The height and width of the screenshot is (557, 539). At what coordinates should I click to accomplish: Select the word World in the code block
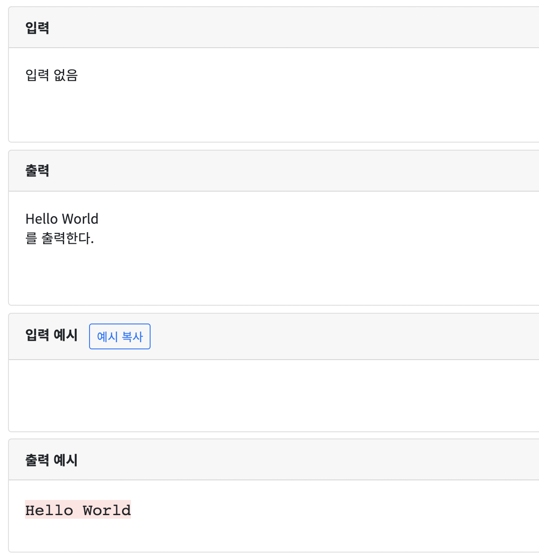click(x=107, y=510)
